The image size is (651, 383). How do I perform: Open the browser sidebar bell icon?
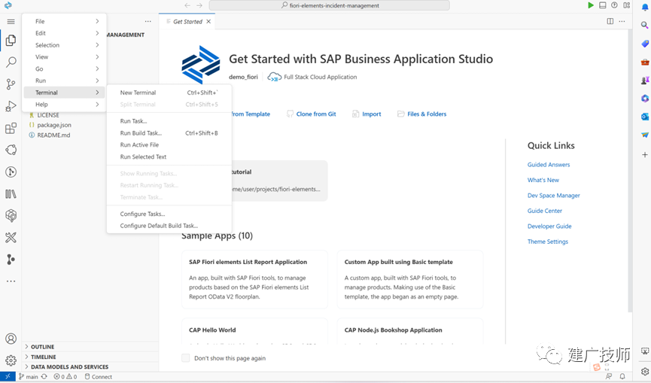(x=645, y=7)
